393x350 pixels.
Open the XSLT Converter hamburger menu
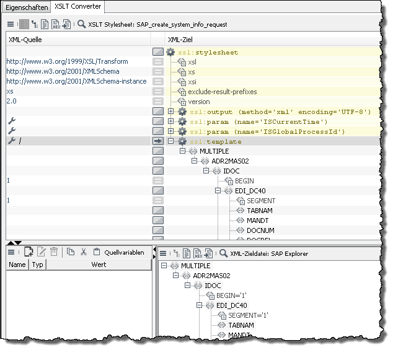pos(11,25)
